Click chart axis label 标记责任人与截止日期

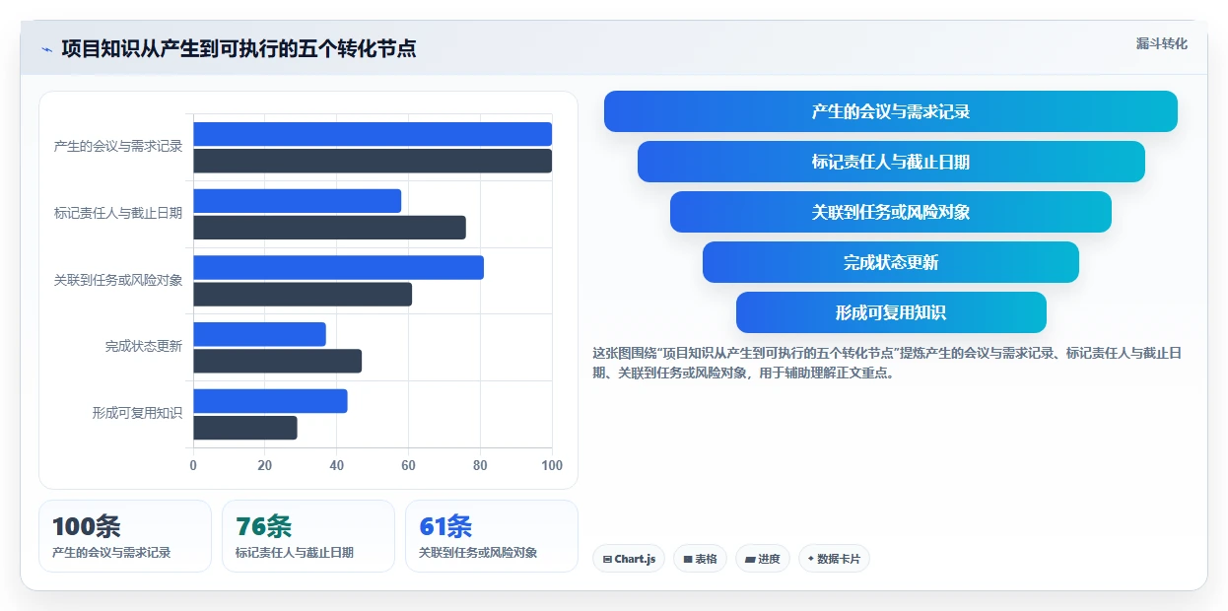click(118, 213)
